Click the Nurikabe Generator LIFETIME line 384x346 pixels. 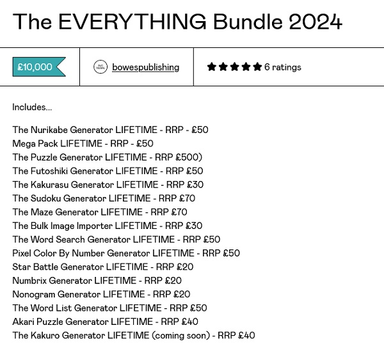[x=110, y=130]
